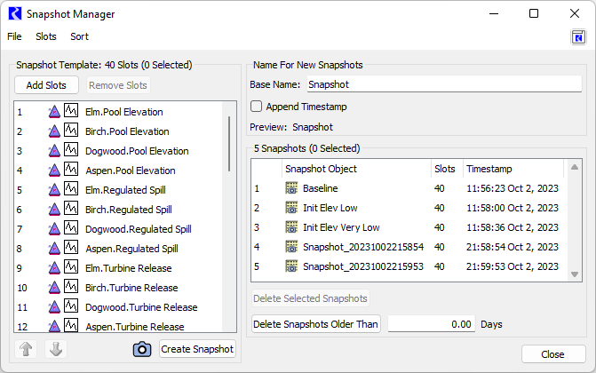Click the move slot up arrow
This screenshot has height=373, width=596.
click(x=27, y=349)
